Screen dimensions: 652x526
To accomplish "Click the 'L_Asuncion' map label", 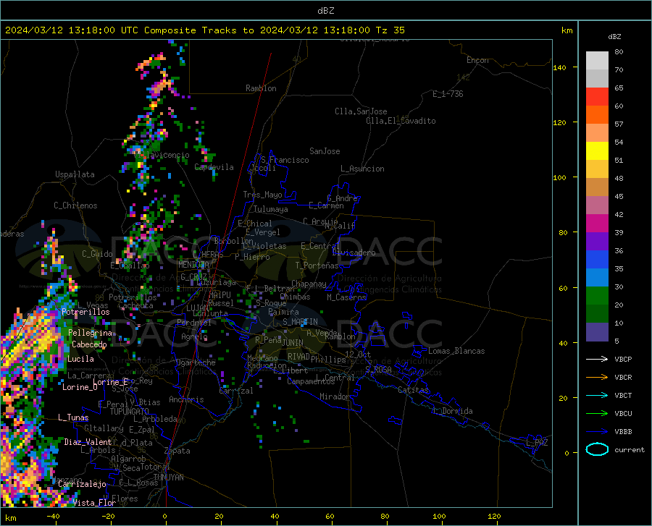I will tap(362, 169).
